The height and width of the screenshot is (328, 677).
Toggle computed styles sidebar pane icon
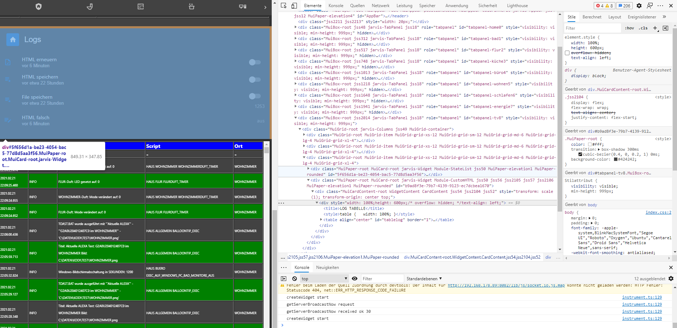665,28
